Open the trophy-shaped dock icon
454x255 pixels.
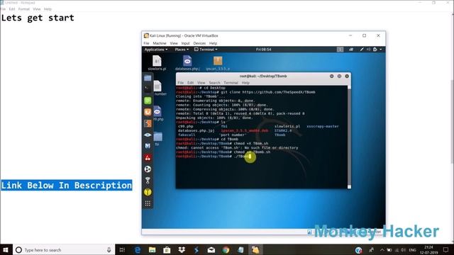coord(148,181)
